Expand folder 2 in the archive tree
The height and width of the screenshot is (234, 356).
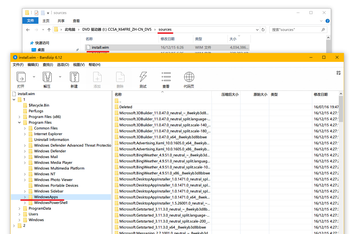point(14,226)
